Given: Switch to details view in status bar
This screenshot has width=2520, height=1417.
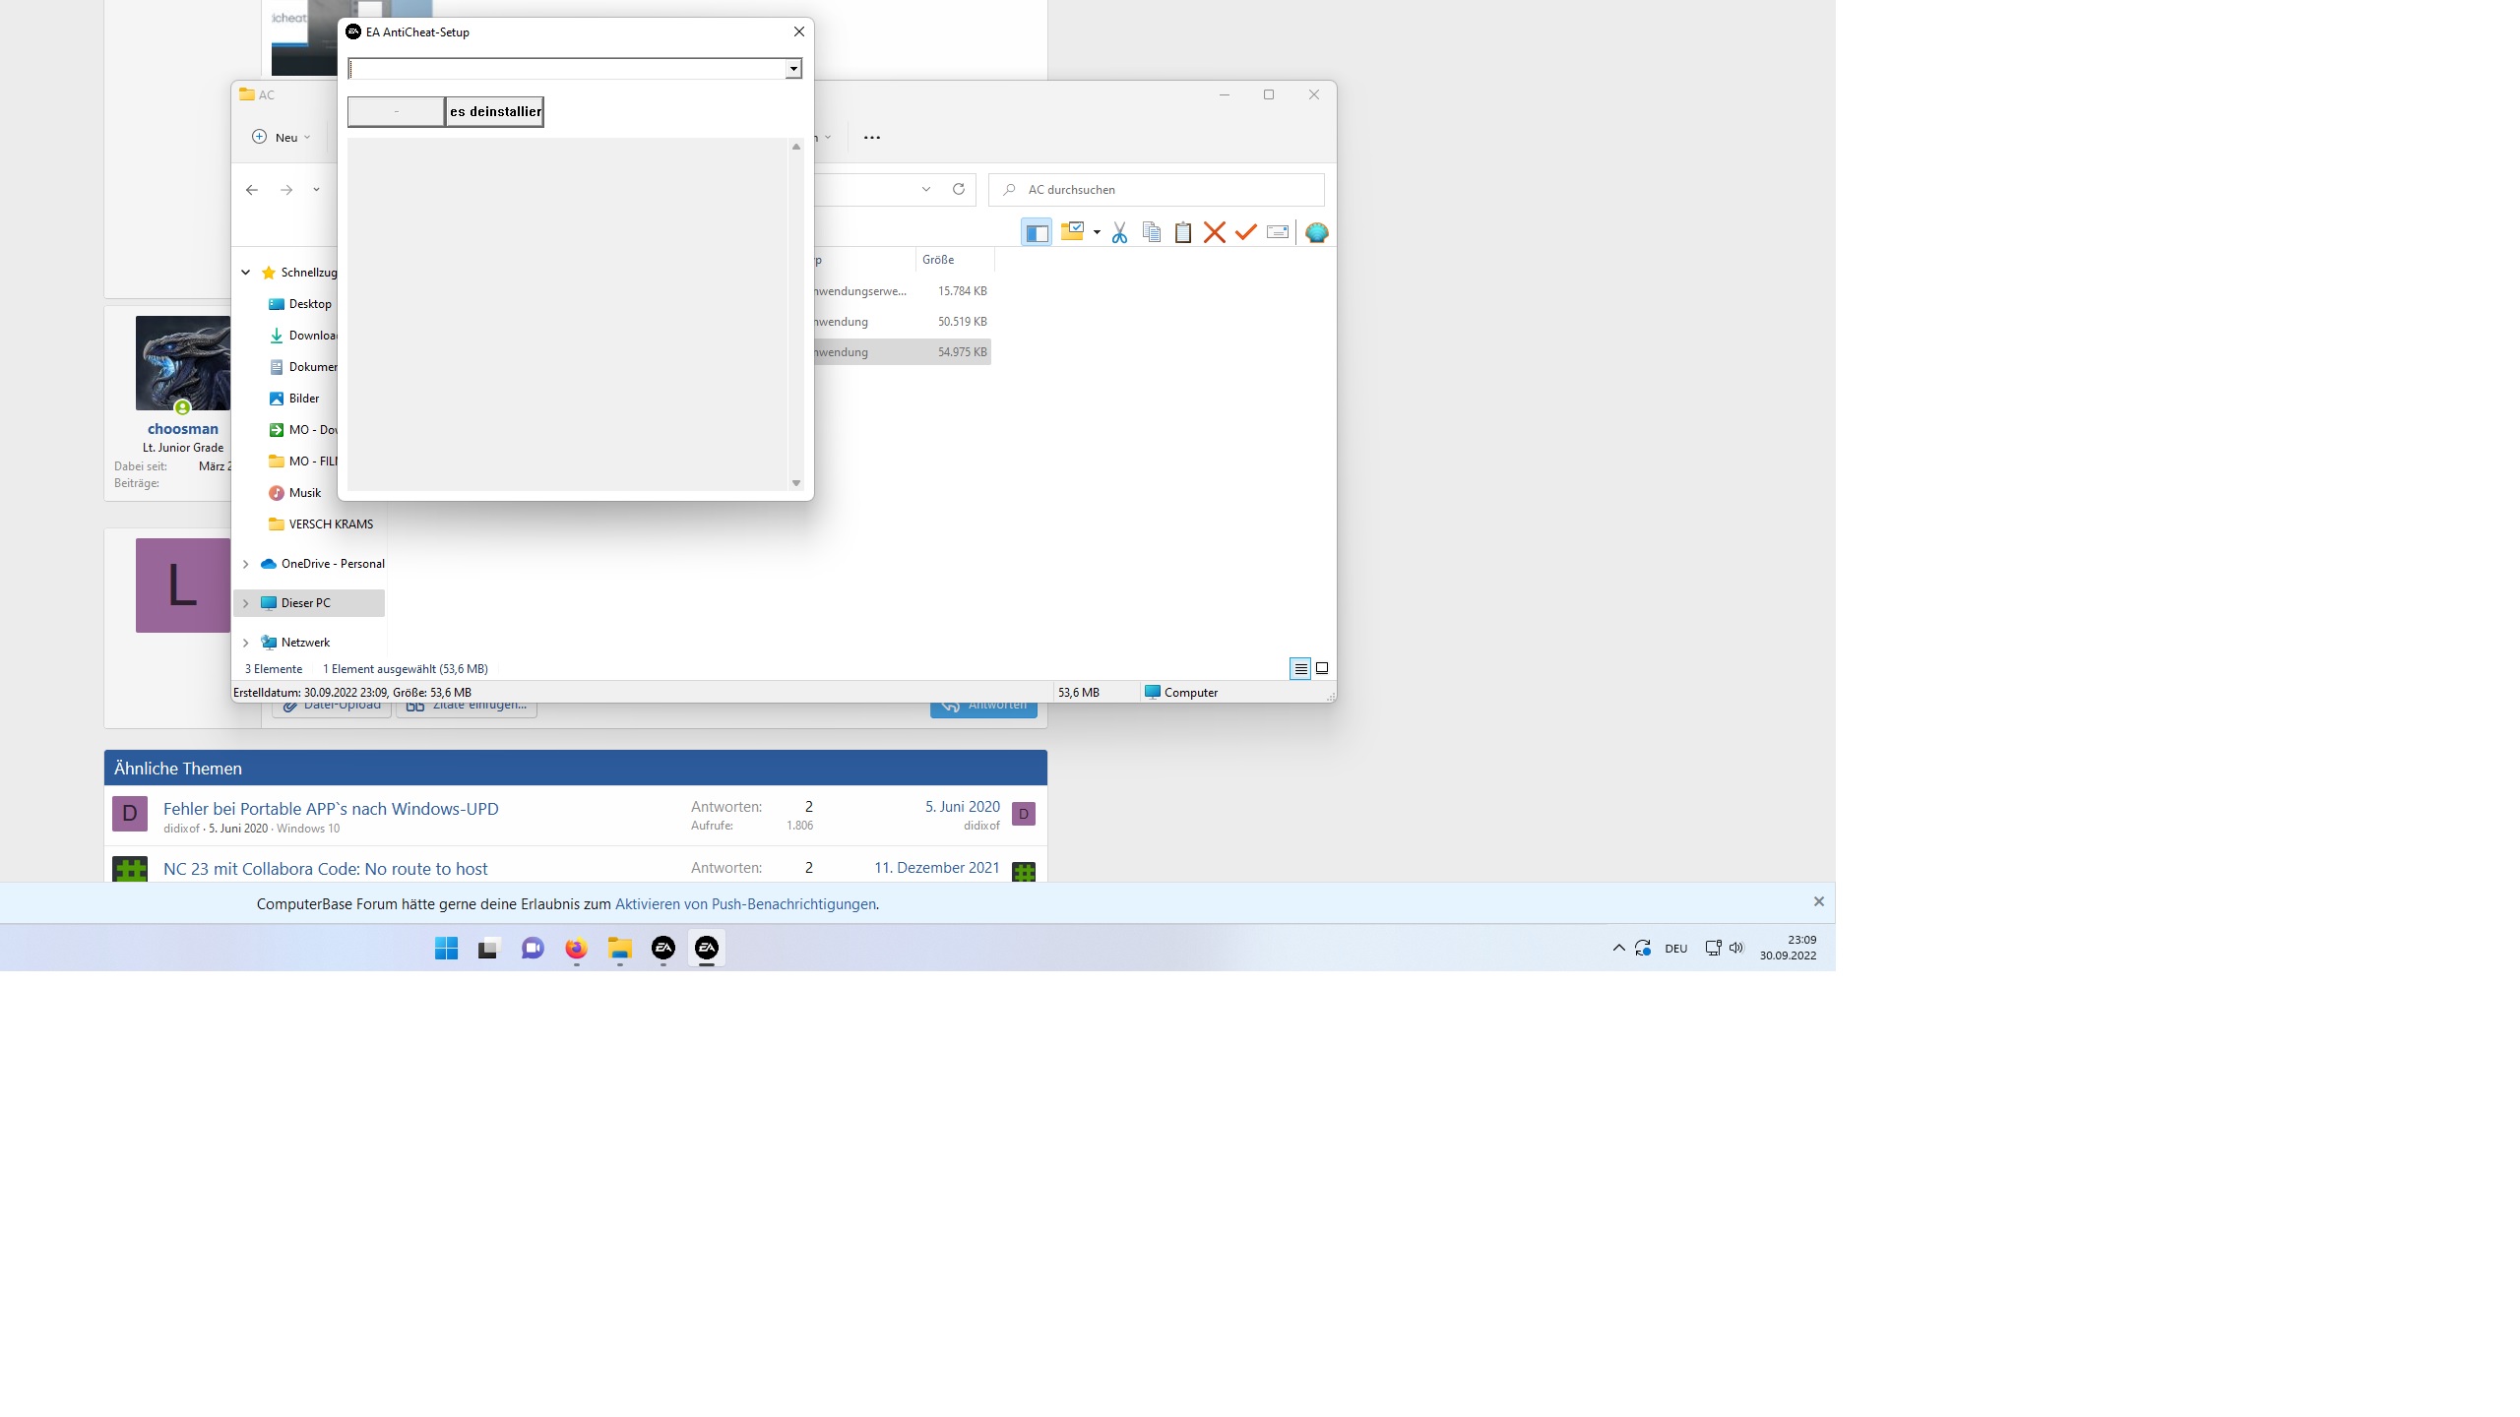Looking at the screenshot, I should [x=1300, y=669].
